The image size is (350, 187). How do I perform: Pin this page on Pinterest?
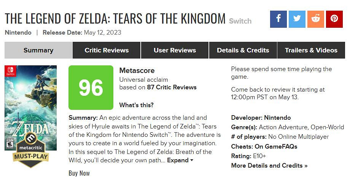click(334, 19)
